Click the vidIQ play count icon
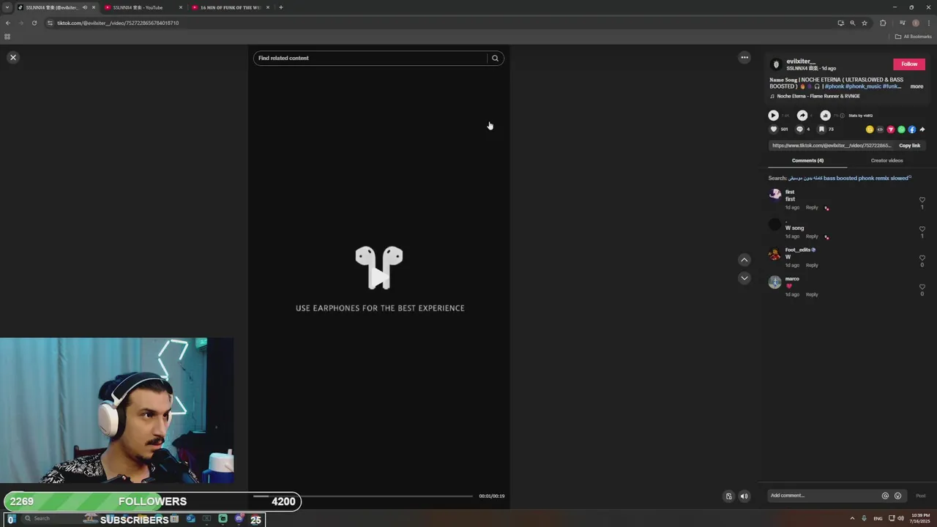Viewport: 937px width, 527px height. 773,115
